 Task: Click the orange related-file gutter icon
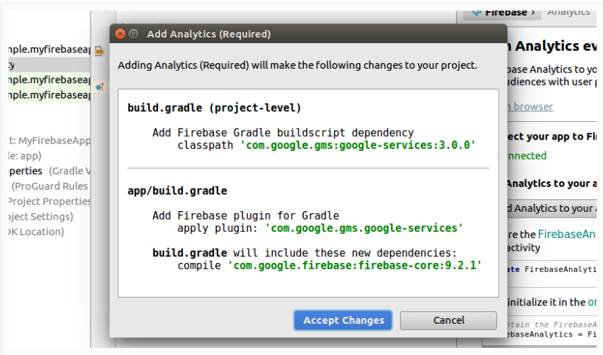[x=99, y=51]
